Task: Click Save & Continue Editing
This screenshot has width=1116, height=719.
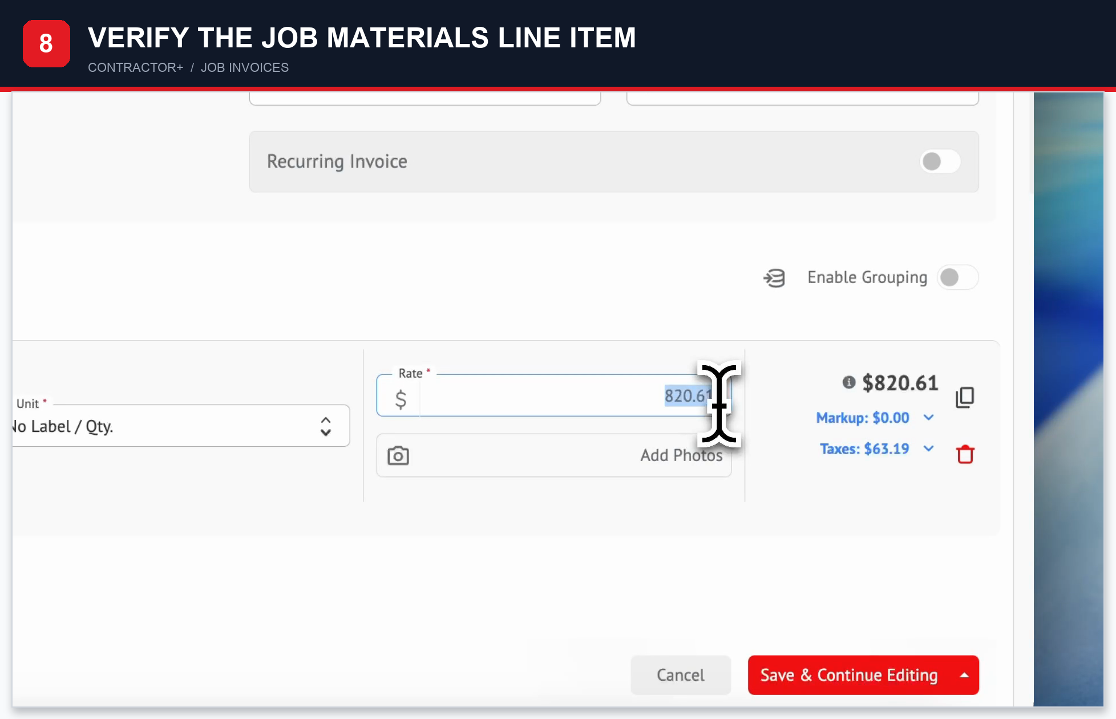Action: (x=849, y=675)
